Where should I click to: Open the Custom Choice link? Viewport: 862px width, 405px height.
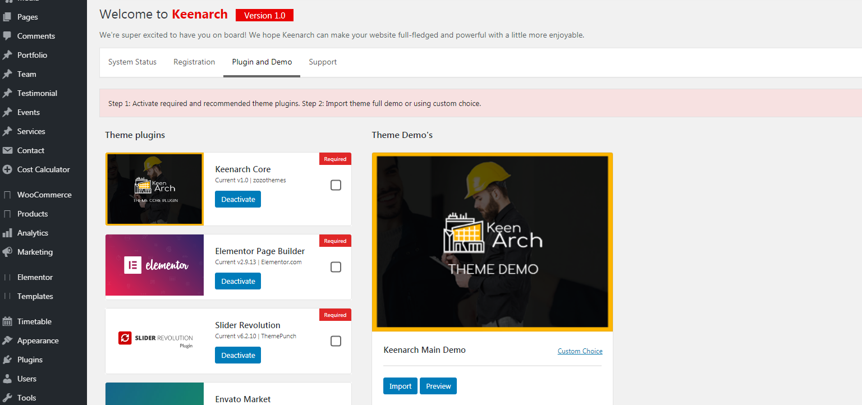point(580,351)
